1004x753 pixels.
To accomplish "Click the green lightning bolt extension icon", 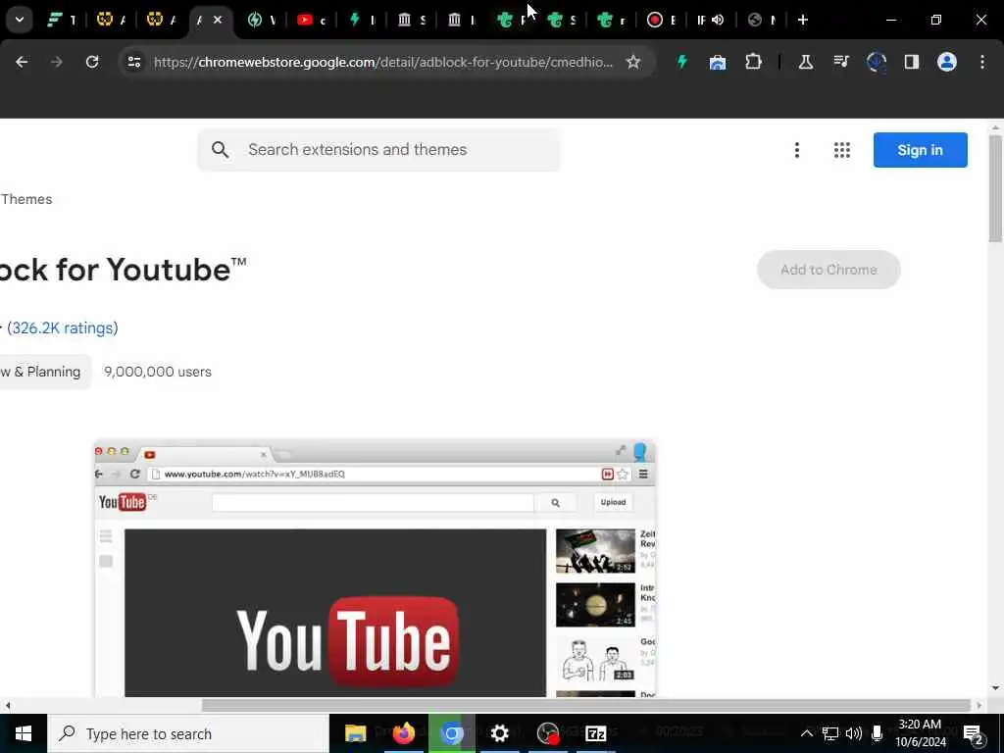I will [x=682, y=62].
